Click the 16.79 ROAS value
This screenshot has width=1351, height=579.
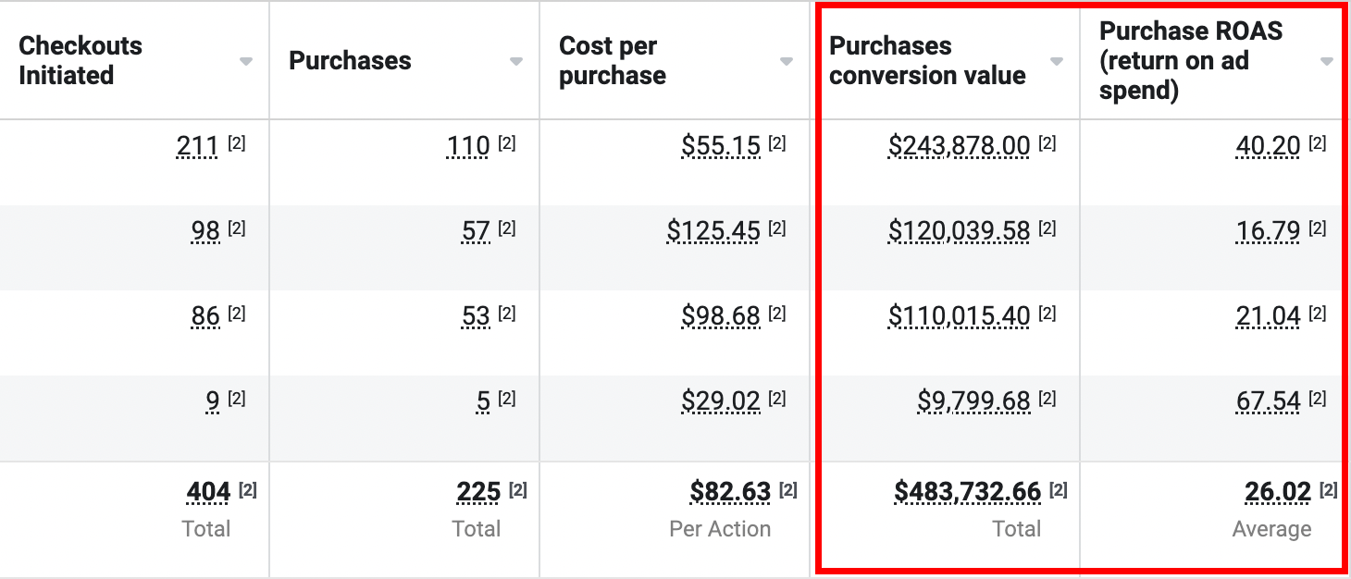[1269, 231]
